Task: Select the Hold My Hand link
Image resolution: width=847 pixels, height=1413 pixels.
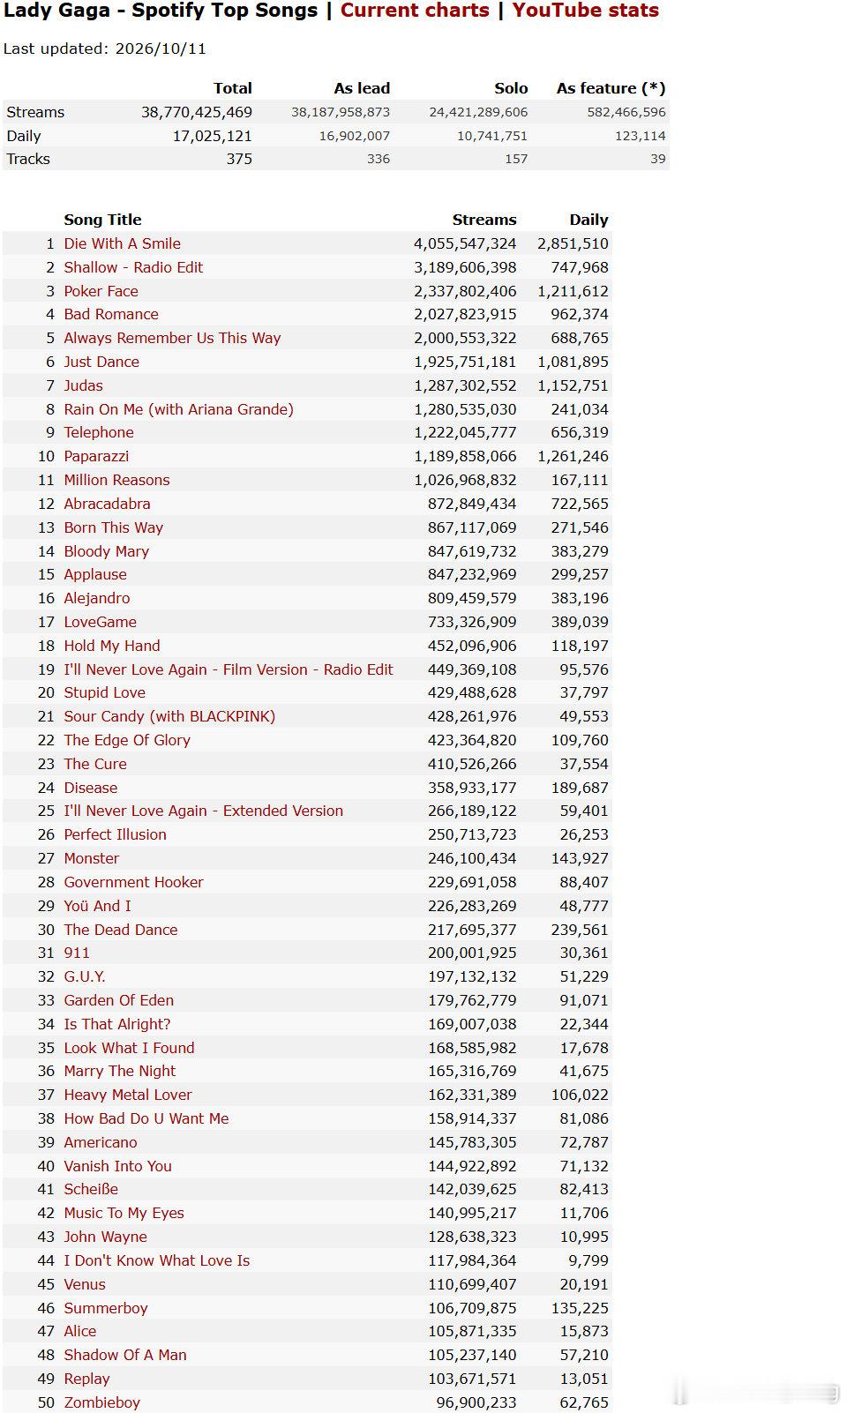Action: click(x=112, y=646)
